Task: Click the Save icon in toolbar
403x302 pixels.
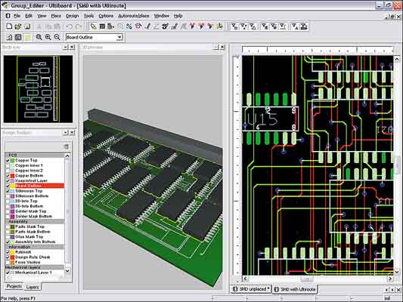Action: 27,26
